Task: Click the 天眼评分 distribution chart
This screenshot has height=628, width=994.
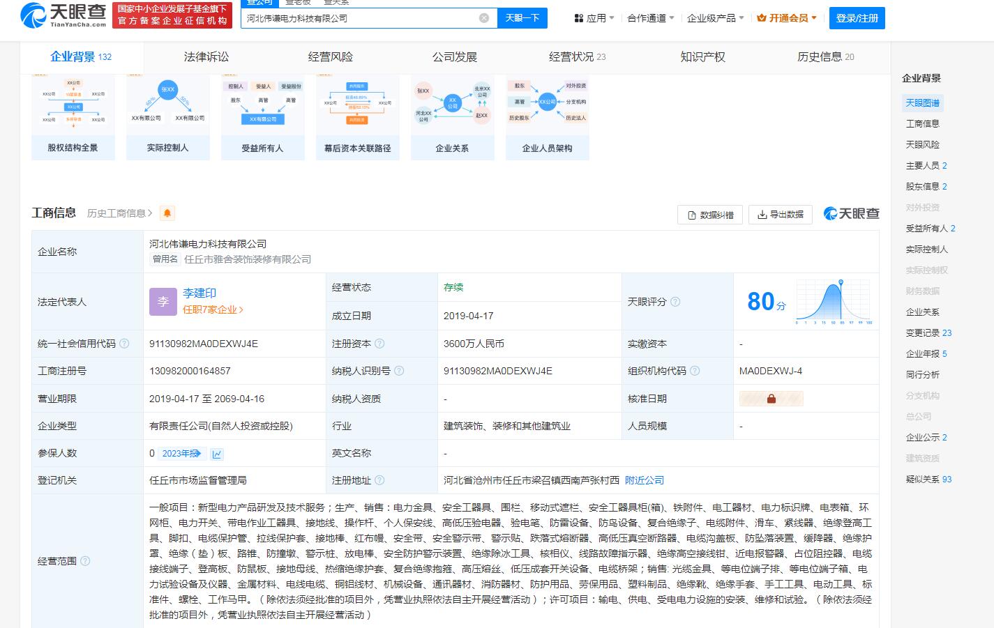Action: click(834, 302)
